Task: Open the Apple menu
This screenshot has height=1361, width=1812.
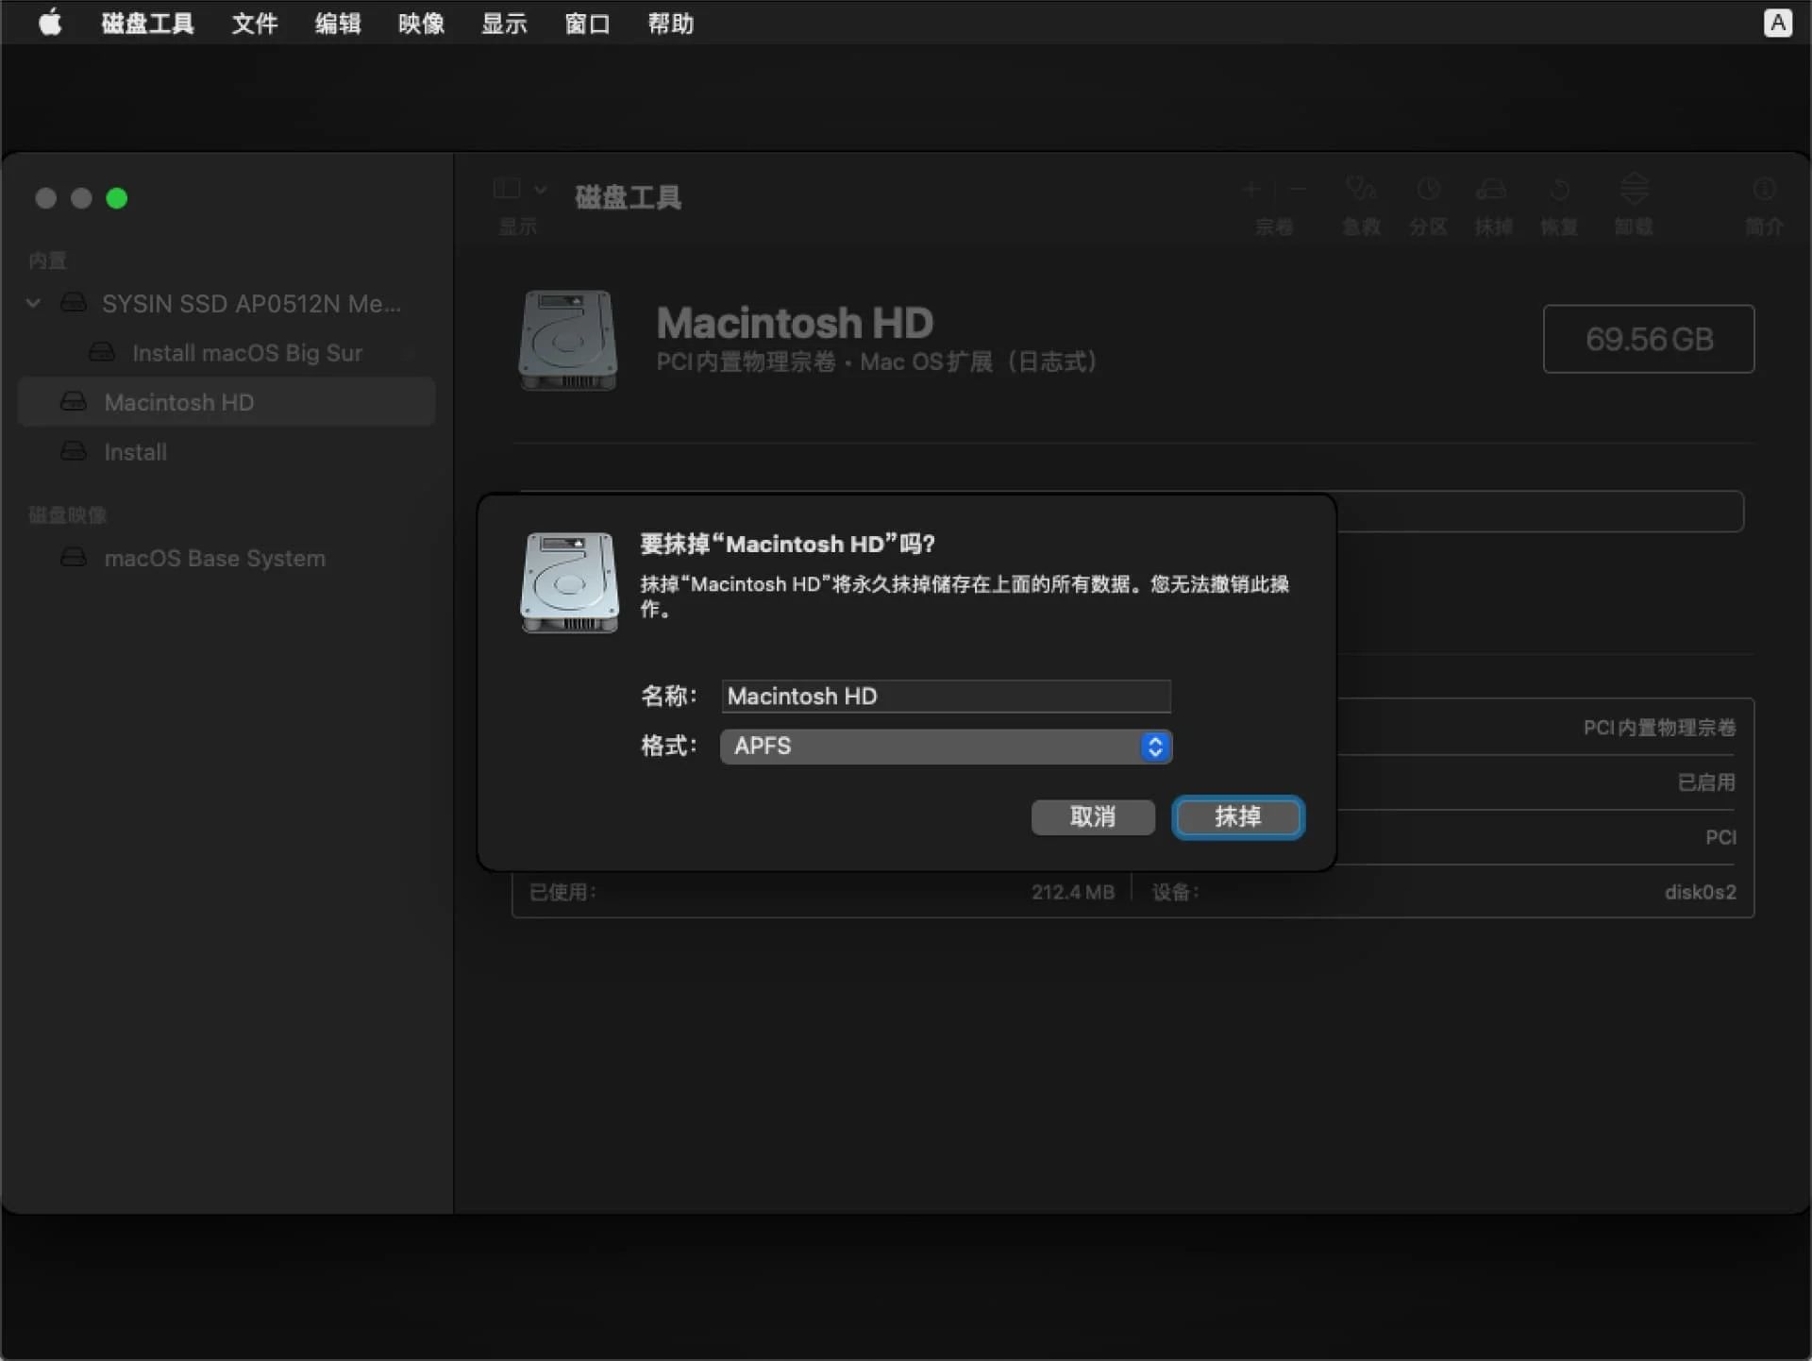Action: click(49, 23)
